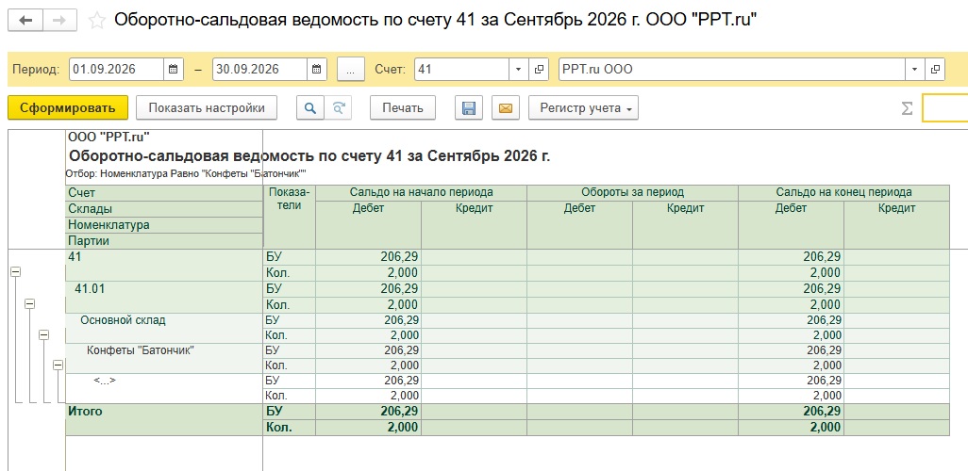Click Обороты за период header
Image resolution: width=968 pixels, height=471 pixels.
click(633, 192)
